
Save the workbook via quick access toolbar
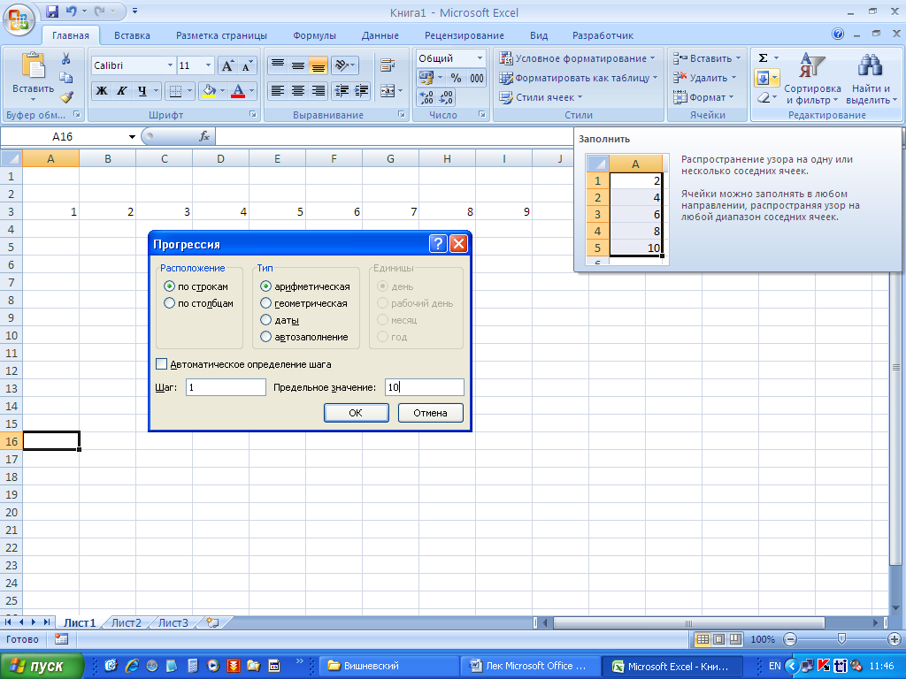pyautogui.click(x=52, y=11)
